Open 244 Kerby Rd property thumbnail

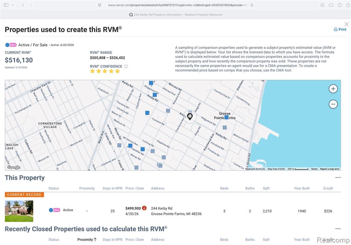pyautogui.click(x=19, y=211)
